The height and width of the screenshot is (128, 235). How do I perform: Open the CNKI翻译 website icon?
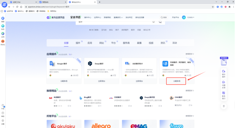(x=171, y=98)
